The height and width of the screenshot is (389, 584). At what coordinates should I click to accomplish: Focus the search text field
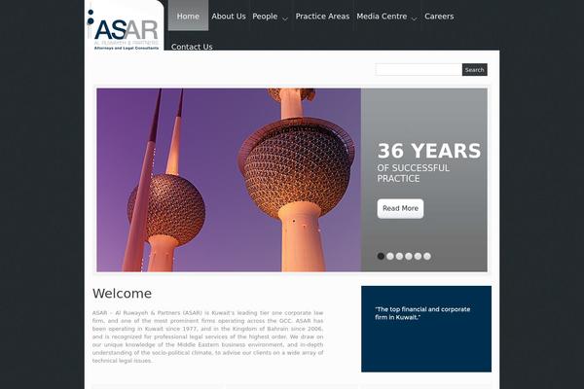(419, 70)
